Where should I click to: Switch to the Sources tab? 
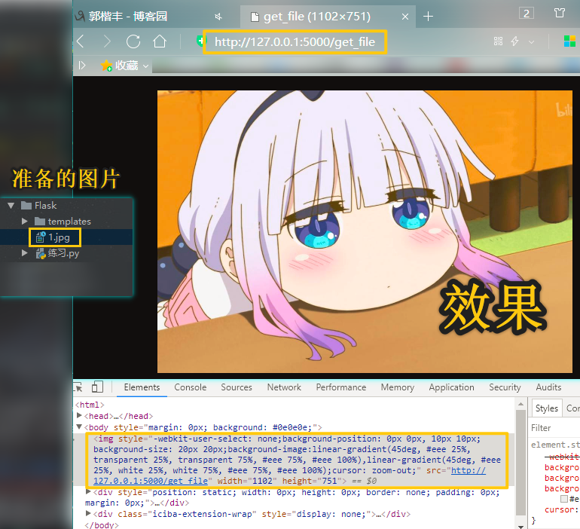click(x=237, y=387)
